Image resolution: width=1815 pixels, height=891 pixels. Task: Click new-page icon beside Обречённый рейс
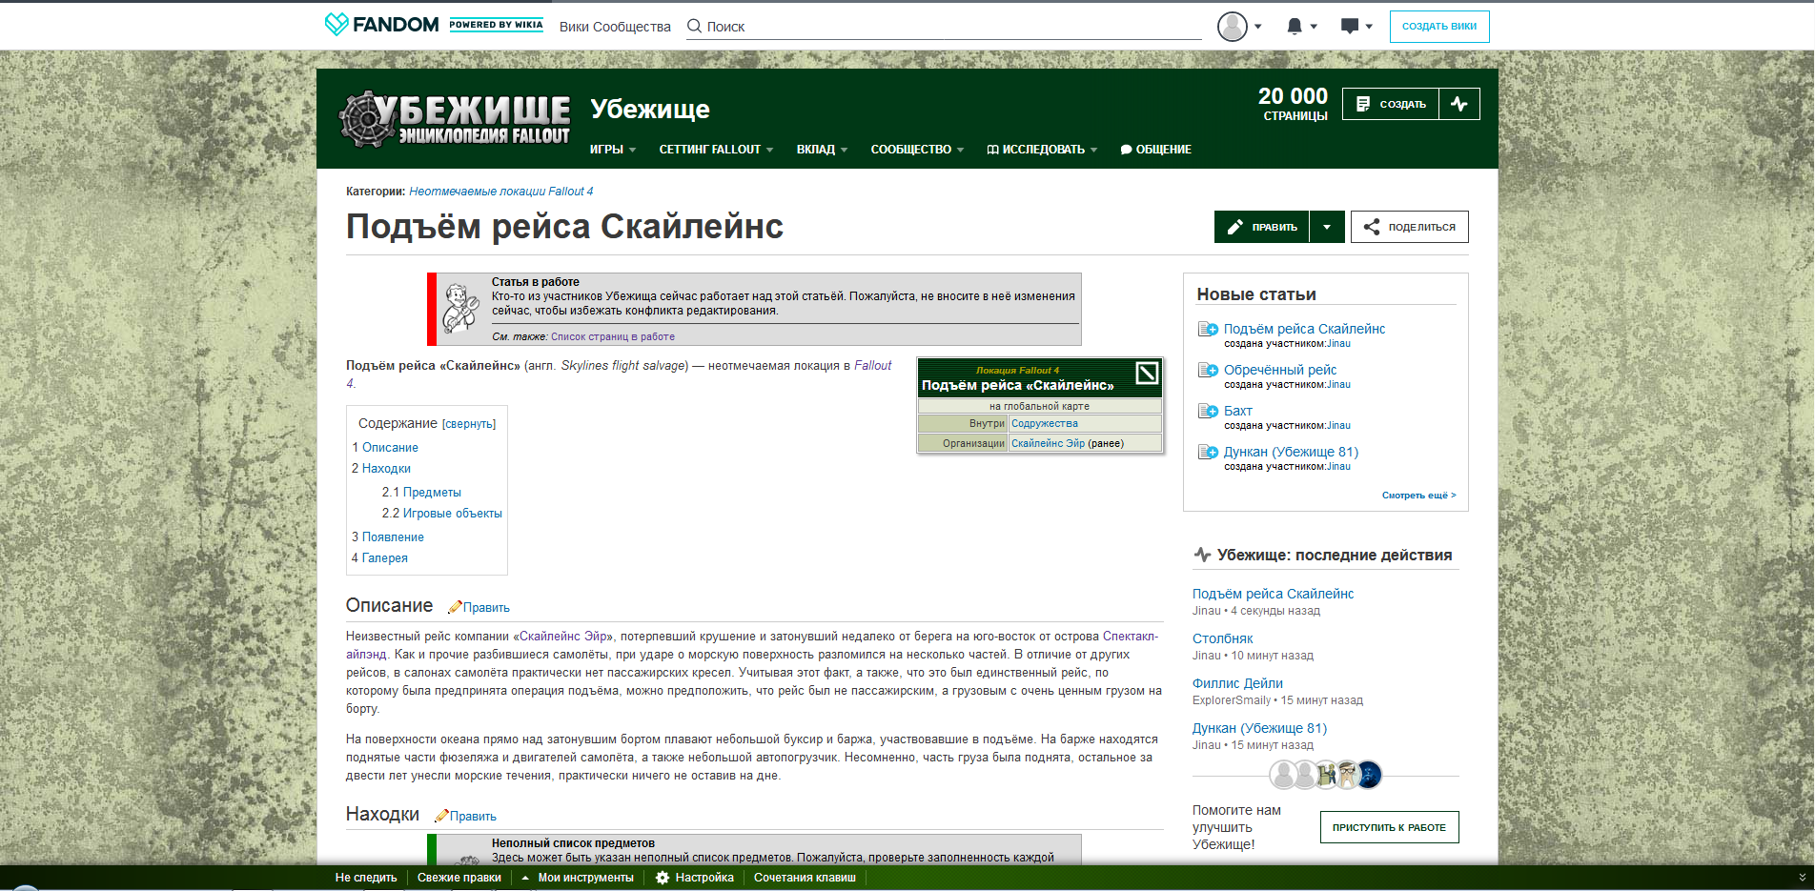click(1208, 370)
